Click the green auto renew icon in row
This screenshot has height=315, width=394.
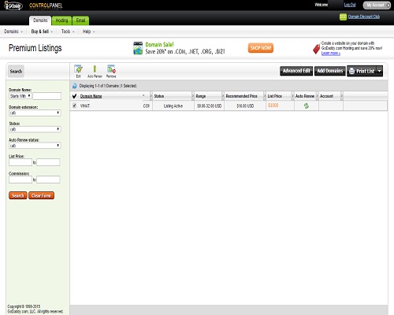pyautogui.click(x=306, y=106)
